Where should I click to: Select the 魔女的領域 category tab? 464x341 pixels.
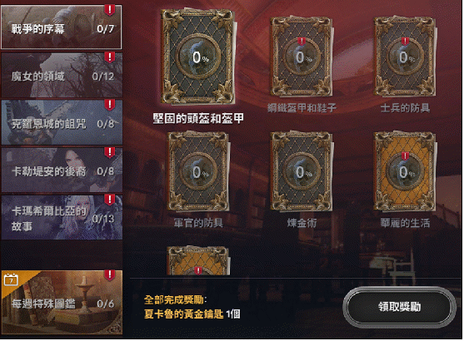(62, 75)
